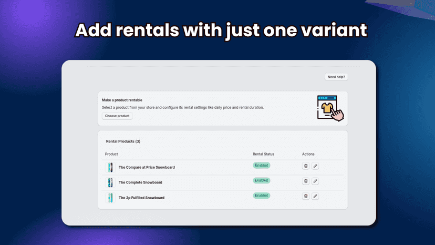This screenshot has height=245, width=435.
Task: Edit The Compare at Price Snowboard rental
Action: [315, 166]
